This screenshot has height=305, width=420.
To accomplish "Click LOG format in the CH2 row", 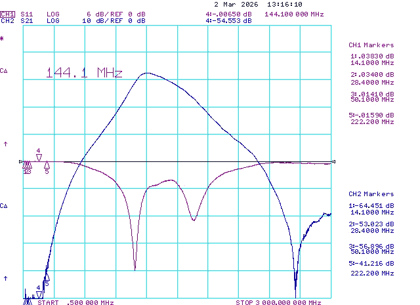I will [52, 21].
